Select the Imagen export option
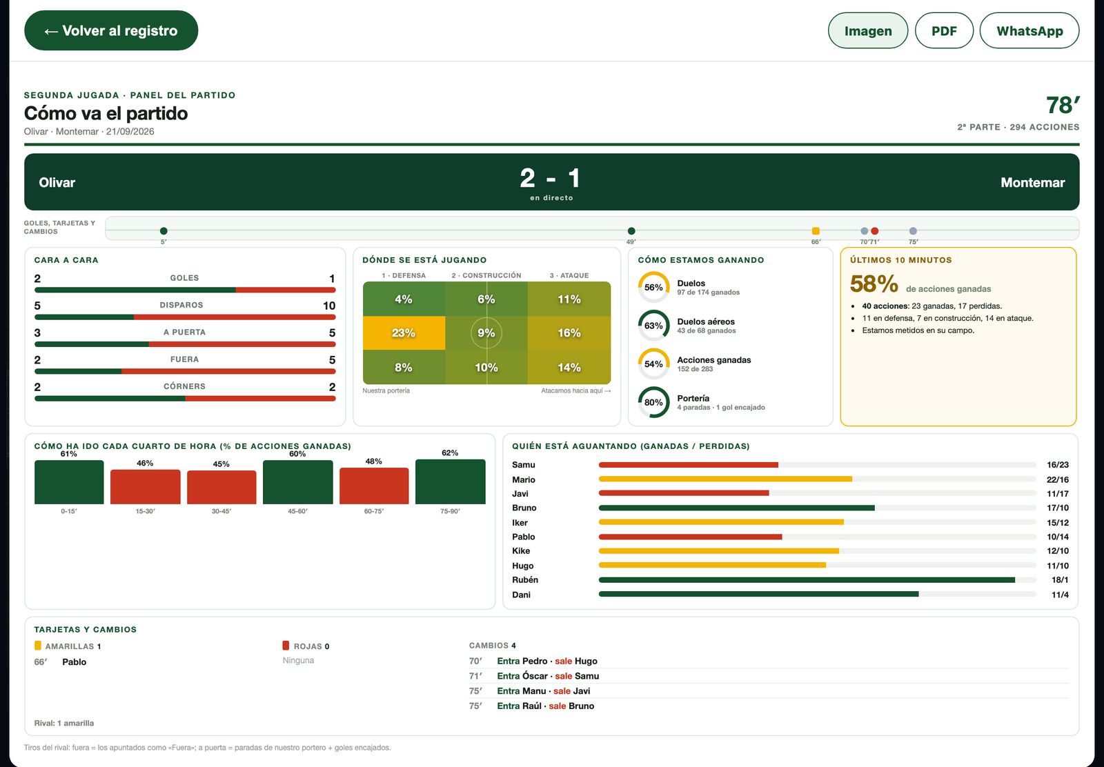Screen dimensions: 1104x767 coord(868,30)
